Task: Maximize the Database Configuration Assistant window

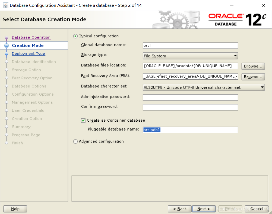Action: 248,5
